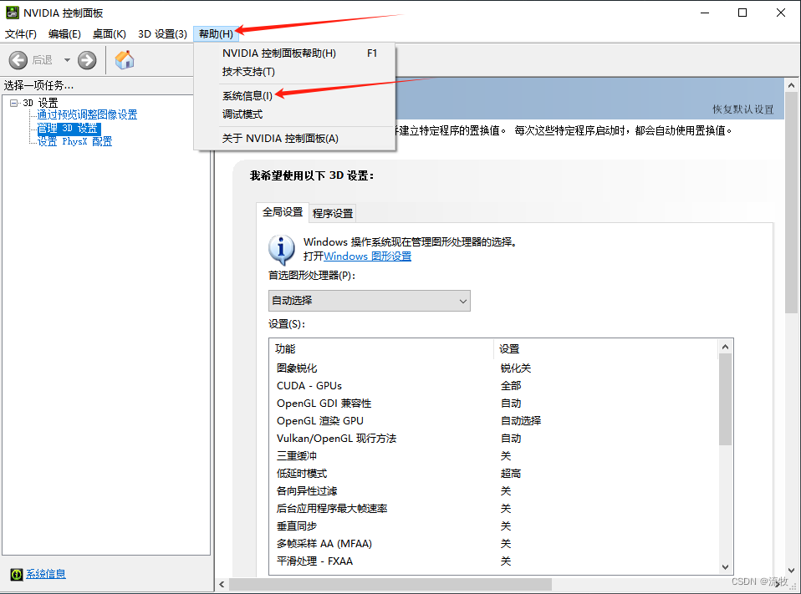Click the horizontal scrollbar thumb
This screenshot has width=801, height=594.
point(390,585)
